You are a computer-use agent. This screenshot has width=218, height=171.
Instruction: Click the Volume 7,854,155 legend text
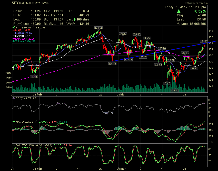tap(25, 41)
